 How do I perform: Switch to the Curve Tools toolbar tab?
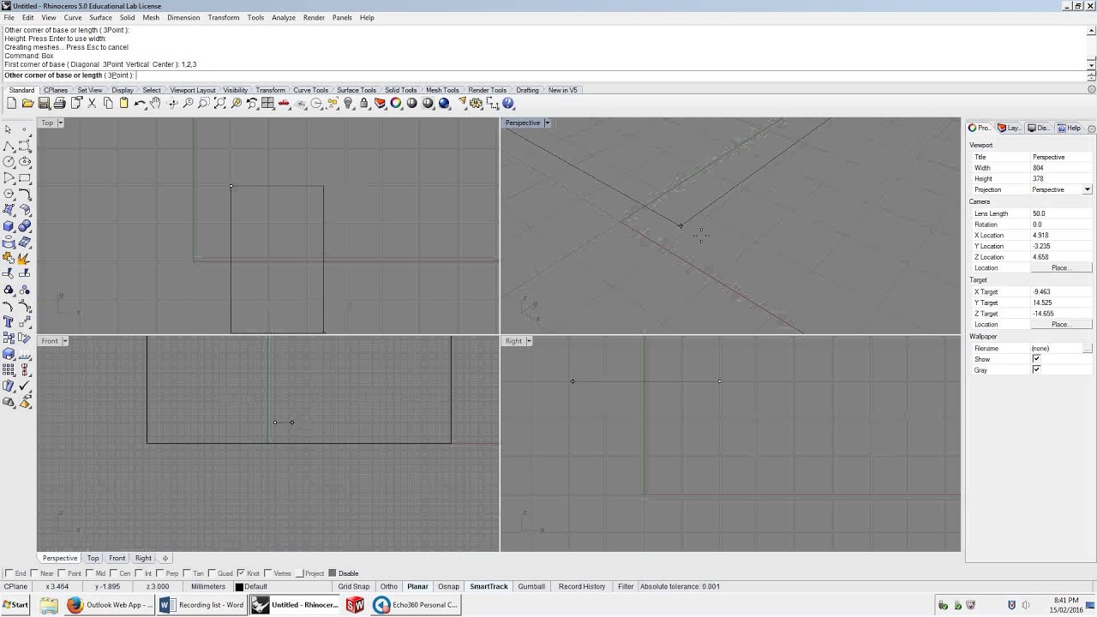(x=310, y=90)
